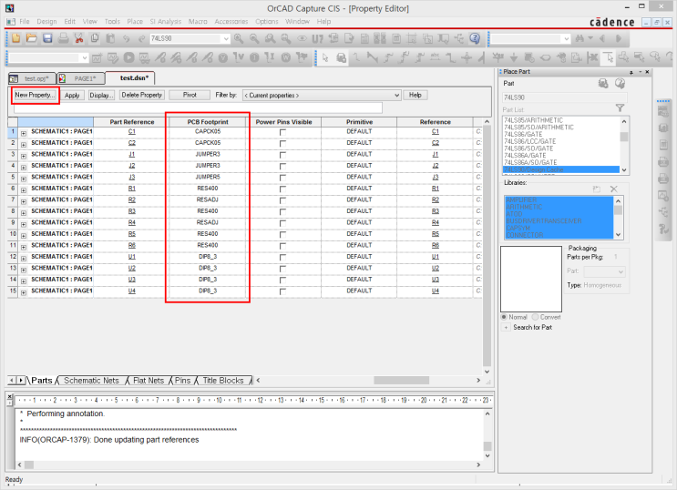Click the Paste clipboard icon

[x=110, y=38]
